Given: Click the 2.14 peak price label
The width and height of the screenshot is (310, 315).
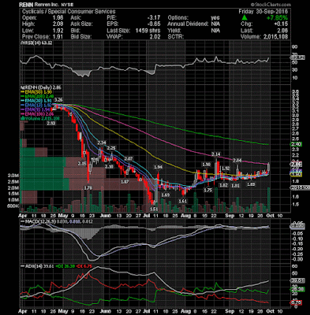Looking at the screenshot, I should point(216,154).
